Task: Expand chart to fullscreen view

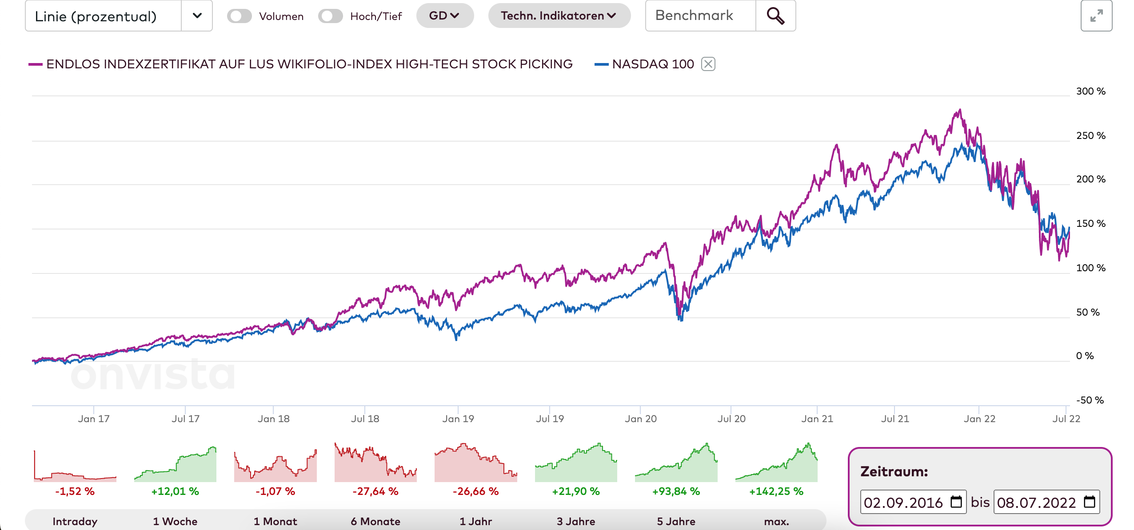Action: 1096,16
